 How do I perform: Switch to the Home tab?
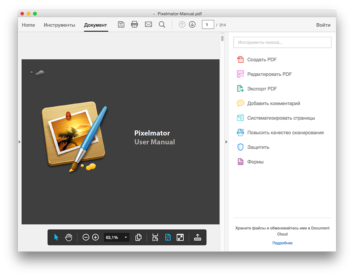(28, 25)
